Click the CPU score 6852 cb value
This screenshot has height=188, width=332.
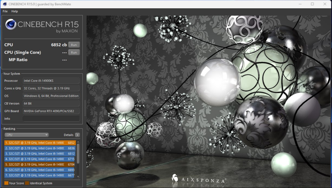tap(59, 45)
